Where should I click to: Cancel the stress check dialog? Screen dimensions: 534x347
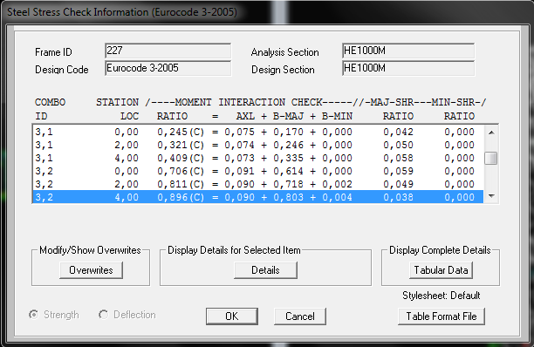[x=299, y=316]
